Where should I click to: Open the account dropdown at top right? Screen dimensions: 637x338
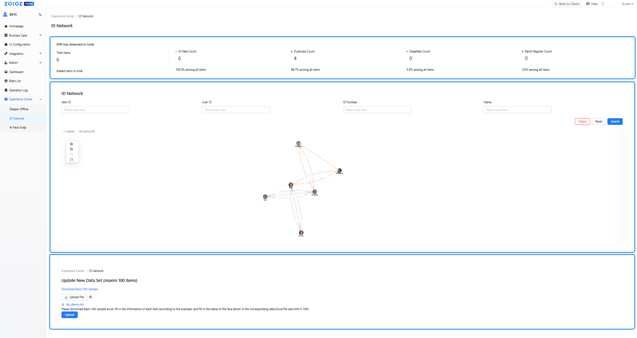pos(627,4)
